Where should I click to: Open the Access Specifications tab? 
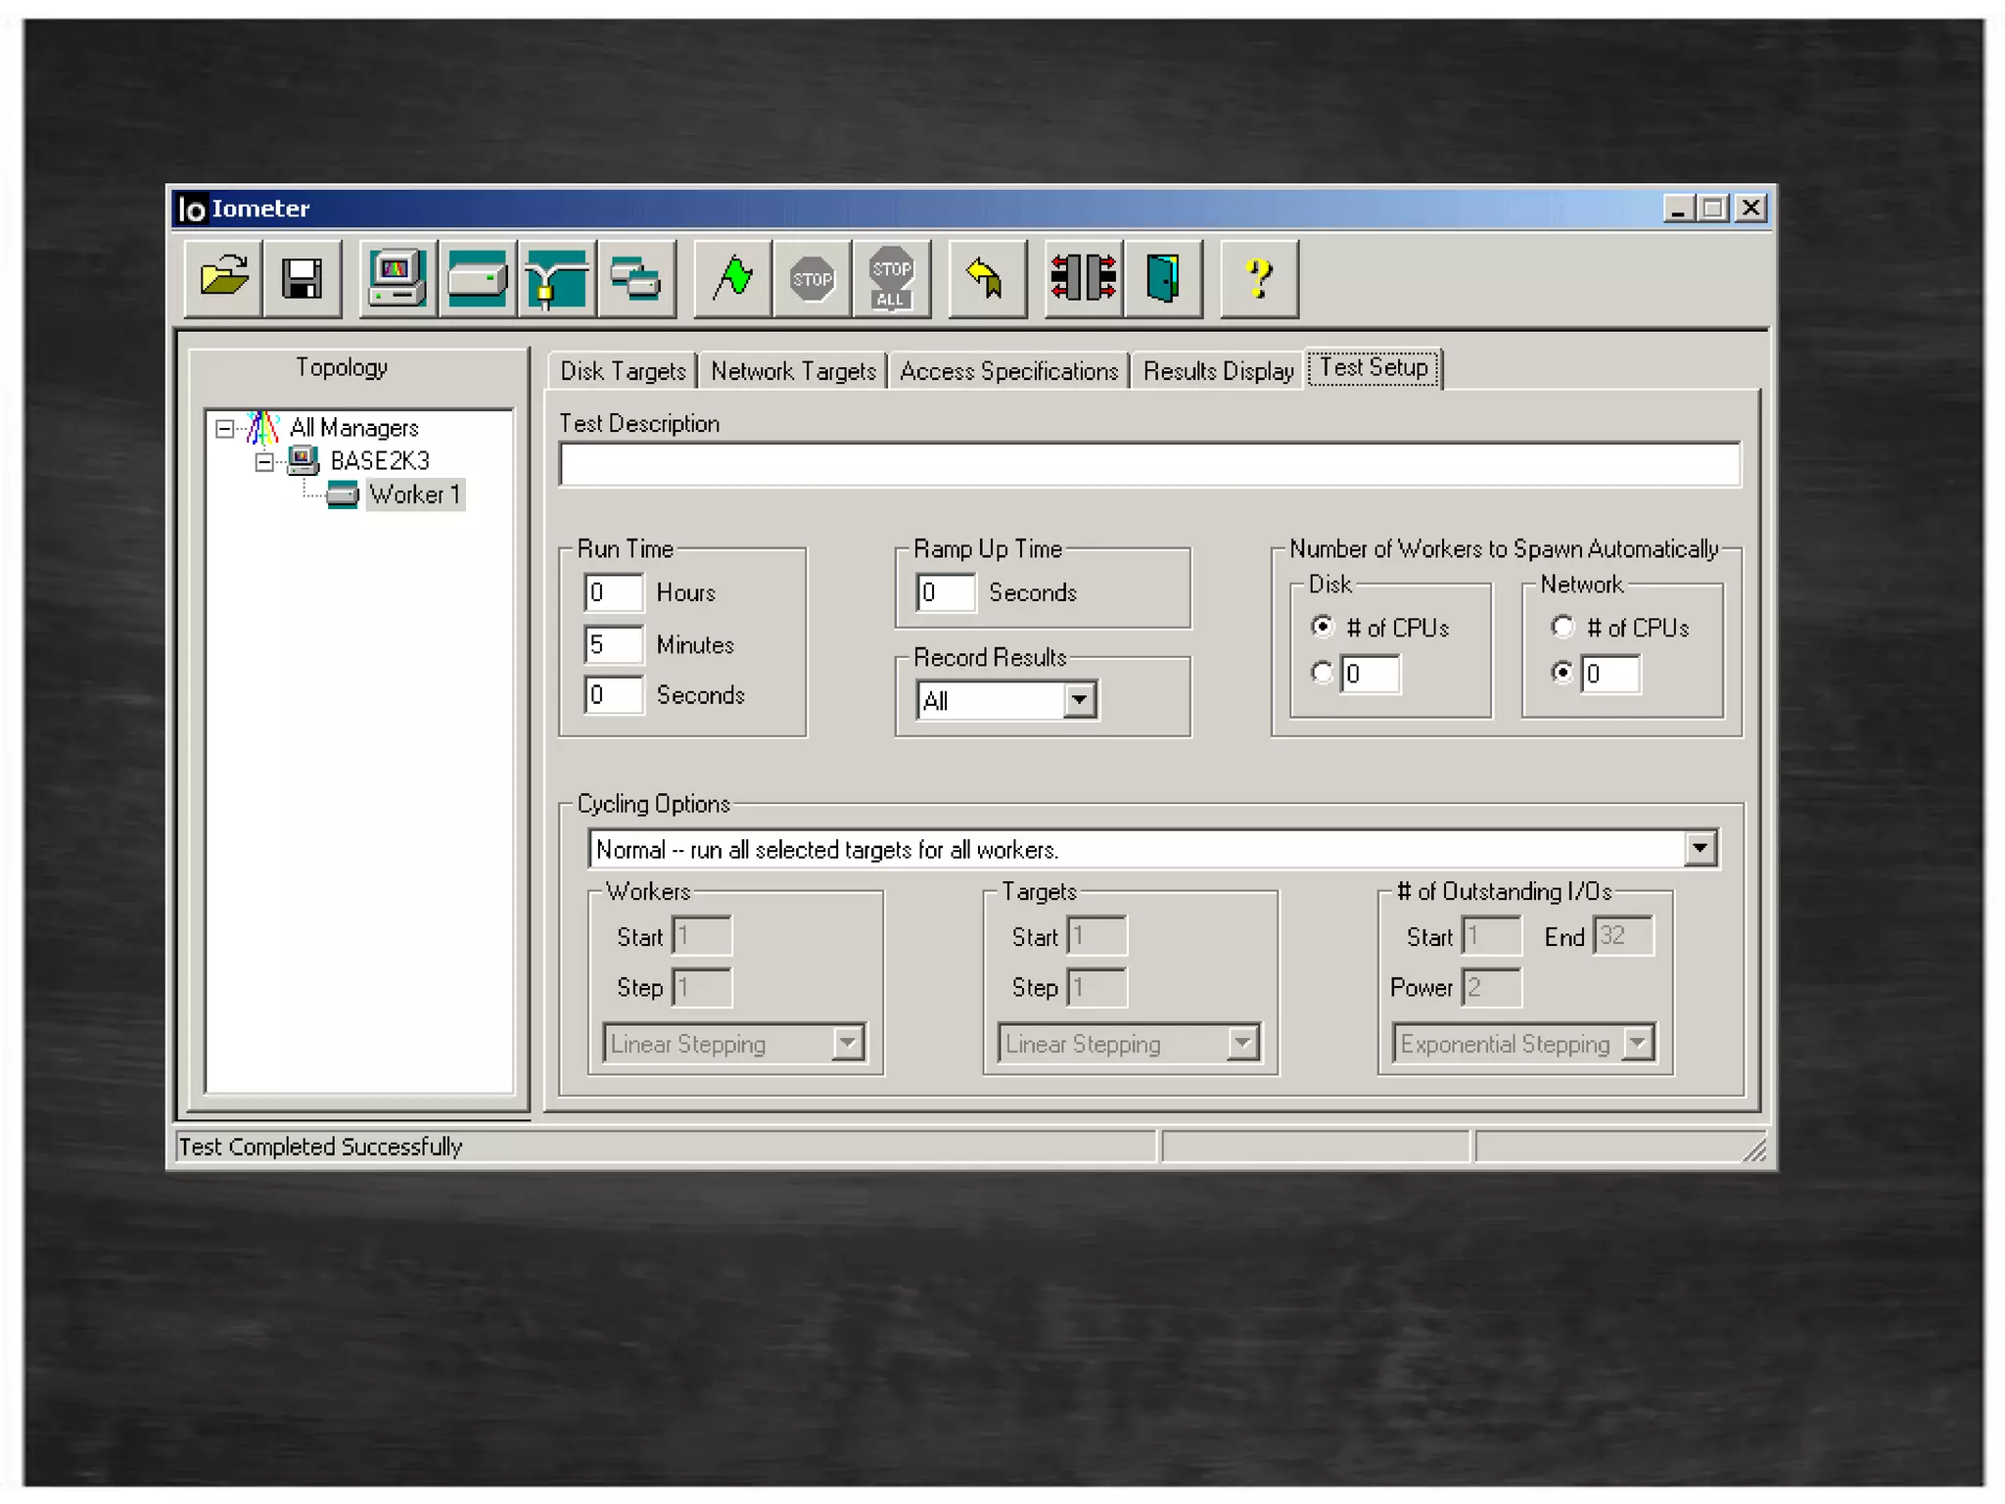click(1008, 371)
